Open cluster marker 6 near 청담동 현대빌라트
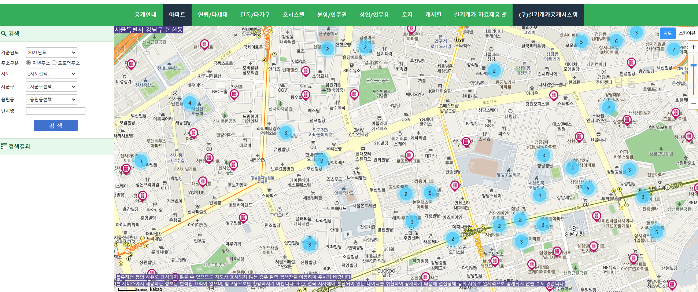This screenshot has width=698, height=292. pos(616,41)
